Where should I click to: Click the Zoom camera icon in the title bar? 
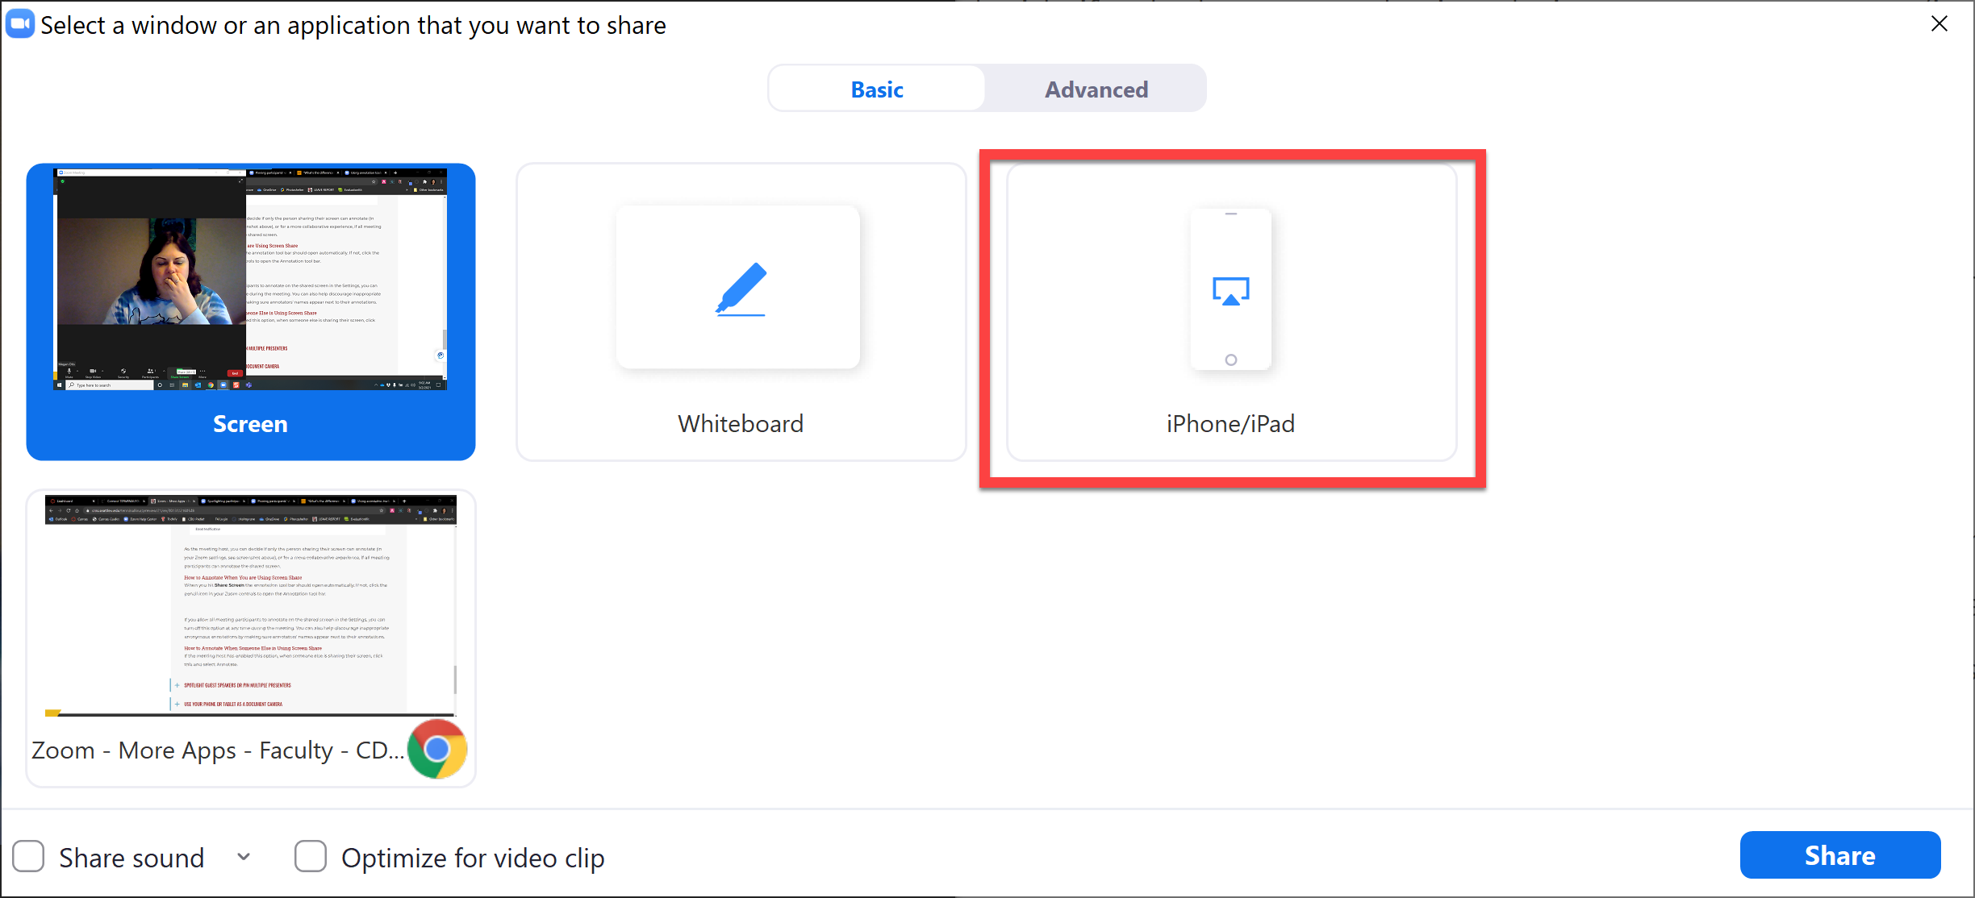tap(20, 24)
